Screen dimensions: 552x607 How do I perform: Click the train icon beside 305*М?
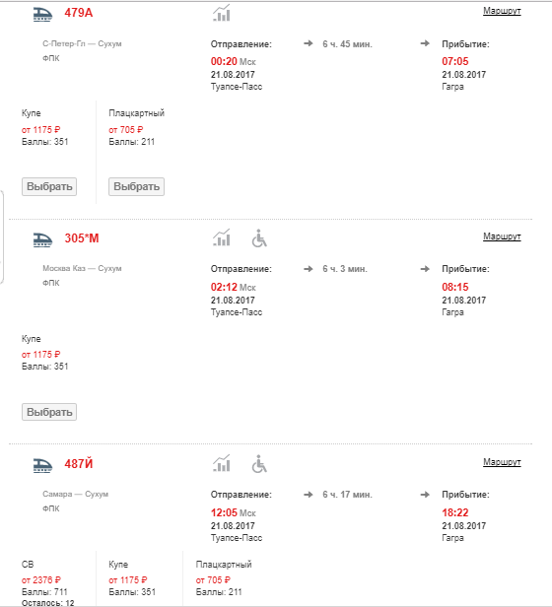coord(42,239)
